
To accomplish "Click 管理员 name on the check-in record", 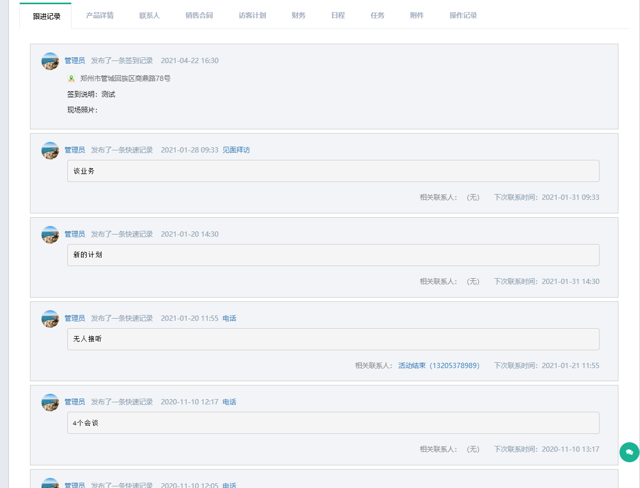I will (x=75, y=60).
